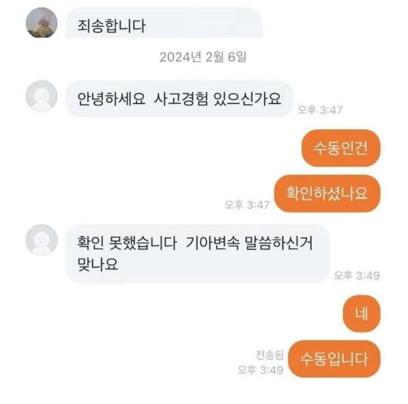Click the 오후 3:49 timestamp beside 맞나요 message
Viewport: 408px width, 404px height.
pyautogui.click(x=357, y=276)
